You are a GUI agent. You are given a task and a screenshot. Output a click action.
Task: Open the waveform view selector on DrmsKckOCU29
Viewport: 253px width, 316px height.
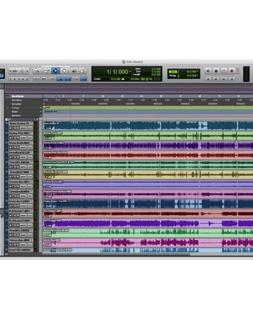[x=23, y=157]
